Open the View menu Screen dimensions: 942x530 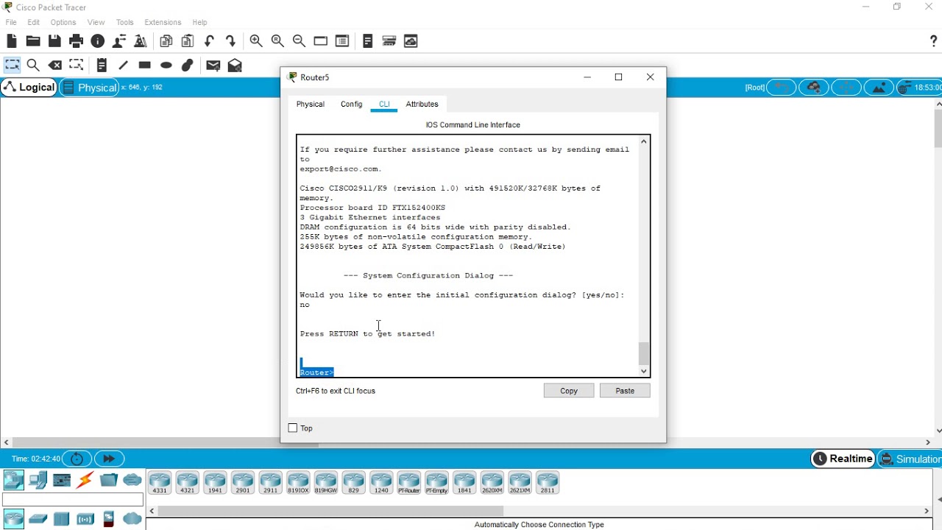[96, 22]
